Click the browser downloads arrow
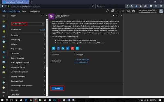Image resolution: width=164 pixels, height=102 pixels. click(x=136, y=6)
